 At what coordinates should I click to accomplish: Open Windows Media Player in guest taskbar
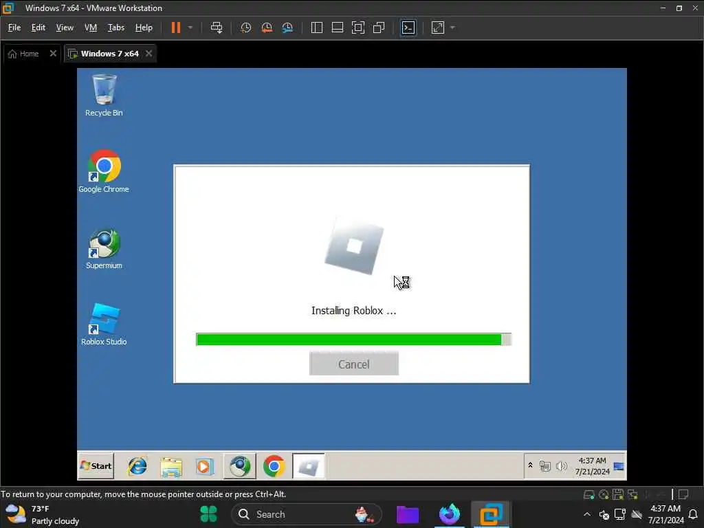(205, 466)
